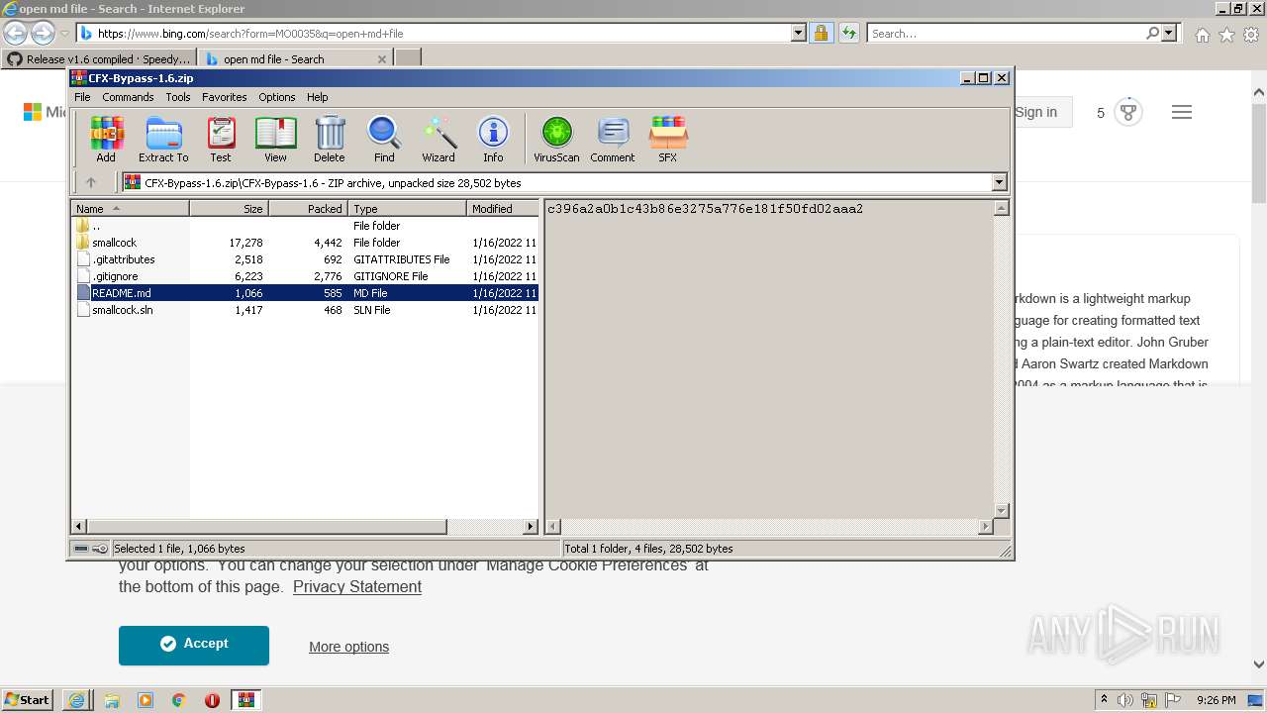The image size is (1267, 713).
Task: Open the Find magnifier tool
Action: 384,139
